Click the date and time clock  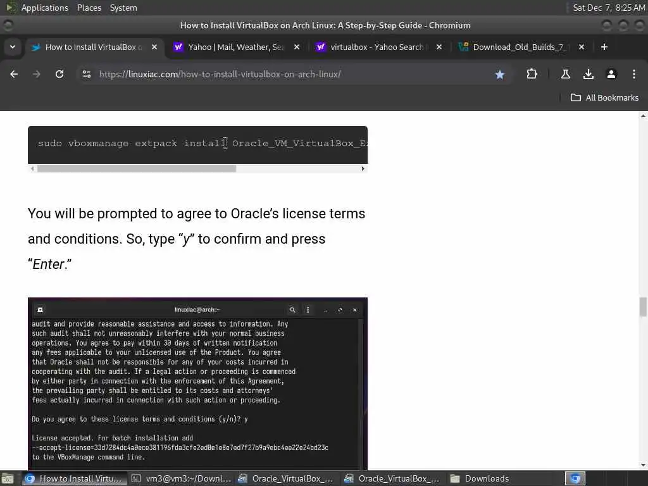pyautogui.click(x=609, y=8)
